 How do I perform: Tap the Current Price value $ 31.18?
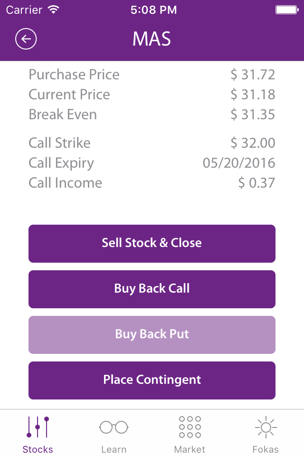[x=253, y=95]
